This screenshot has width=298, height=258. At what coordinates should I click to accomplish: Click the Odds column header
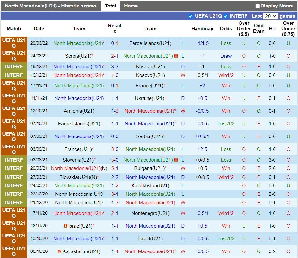[x=226, y=29]
